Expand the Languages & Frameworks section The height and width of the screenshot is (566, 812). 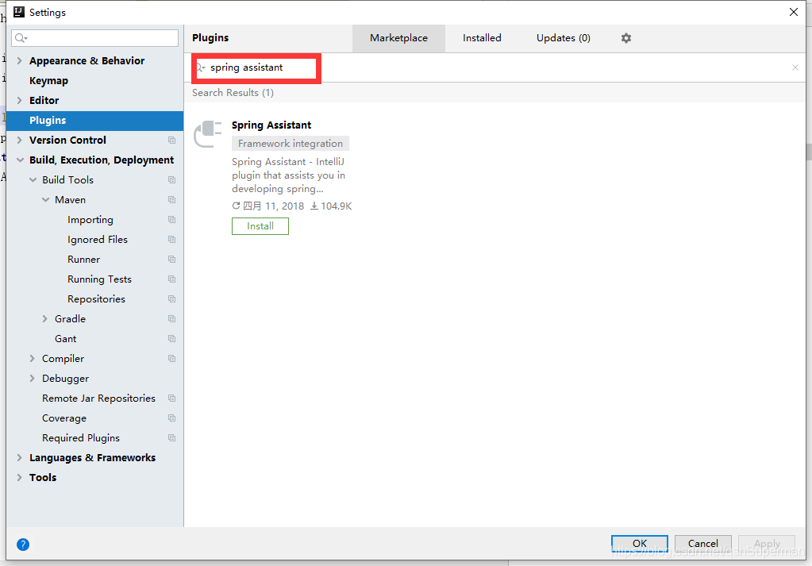19,458
